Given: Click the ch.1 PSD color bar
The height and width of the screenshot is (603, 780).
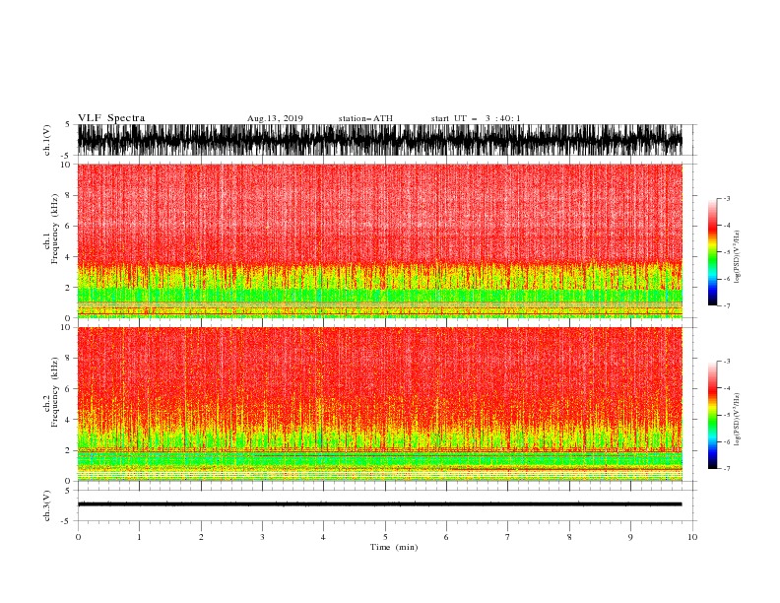Looking at the screenshot, I should pos(713,252).
